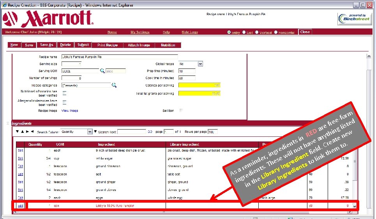The width and height of the screenshot is (376, 219).
Task: Click the Recipe categories field
Action: click(86, 85)
